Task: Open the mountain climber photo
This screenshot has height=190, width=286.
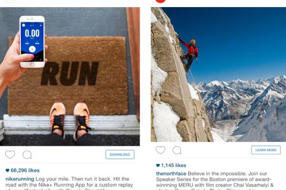Action: point(218,75)
